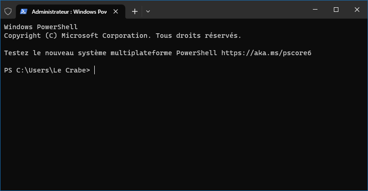Click the empty title bar area

[x=228, y=10]
